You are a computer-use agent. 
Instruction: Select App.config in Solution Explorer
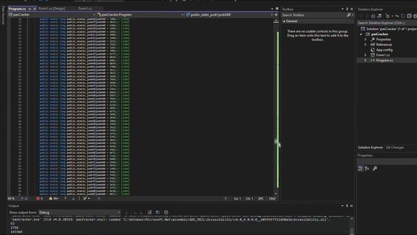(x=384, y=50)
